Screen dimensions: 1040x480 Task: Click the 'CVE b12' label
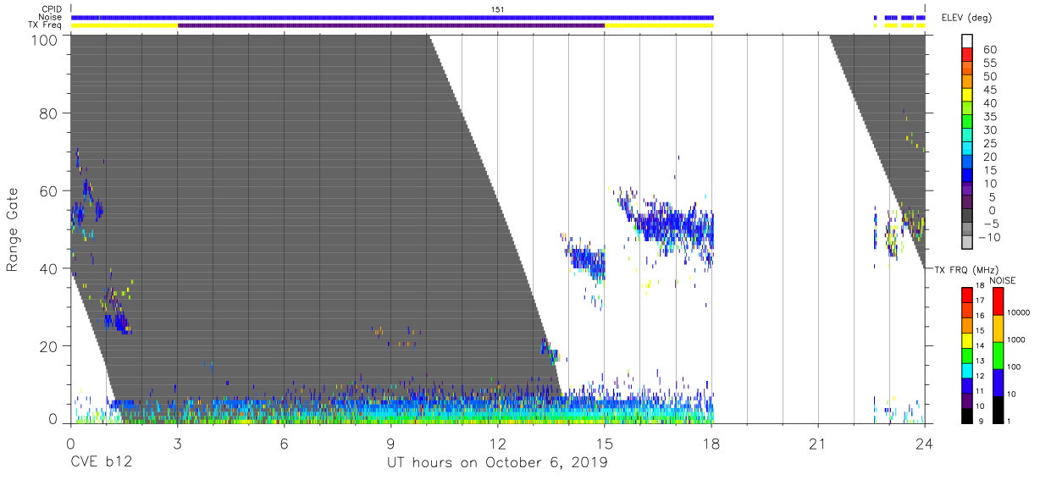(x=100, y=463)
